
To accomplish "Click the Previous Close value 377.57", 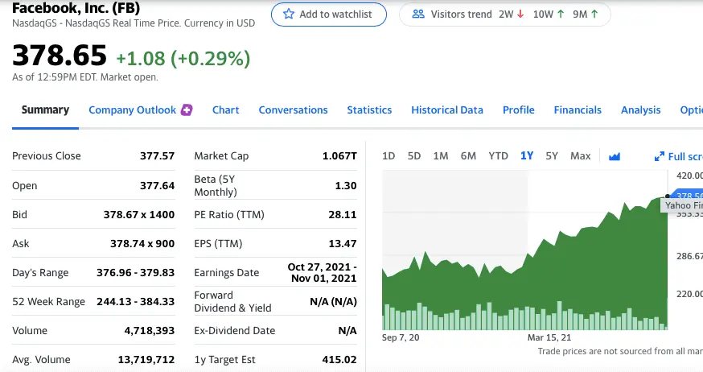I will click(x=157, y=155).
